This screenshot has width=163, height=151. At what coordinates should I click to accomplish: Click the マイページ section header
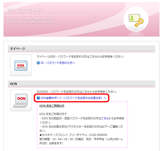[81, 49]
